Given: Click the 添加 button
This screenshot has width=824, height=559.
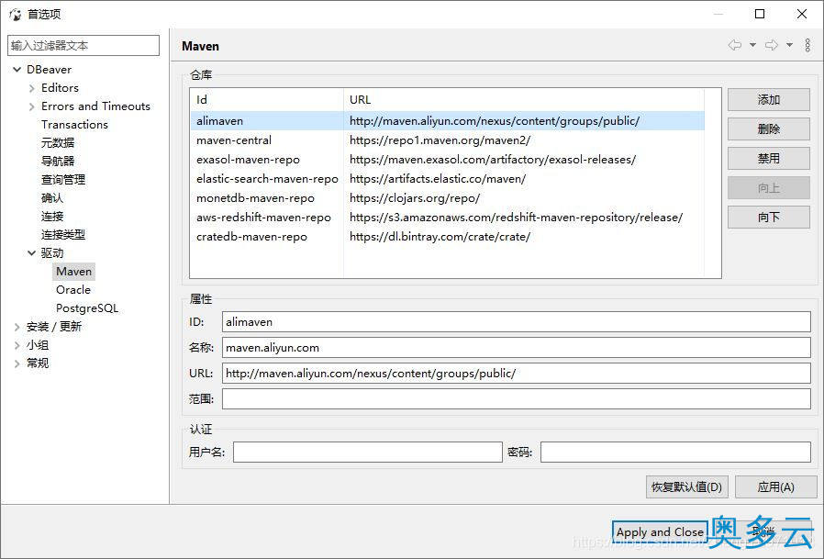Looking at the screenshot, I should [x=768, y=99].
